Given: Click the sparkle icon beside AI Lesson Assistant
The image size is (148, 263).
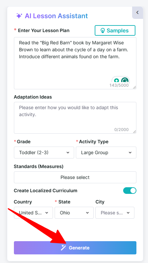Looking at the screenshot, I should [x=19, y=16].
